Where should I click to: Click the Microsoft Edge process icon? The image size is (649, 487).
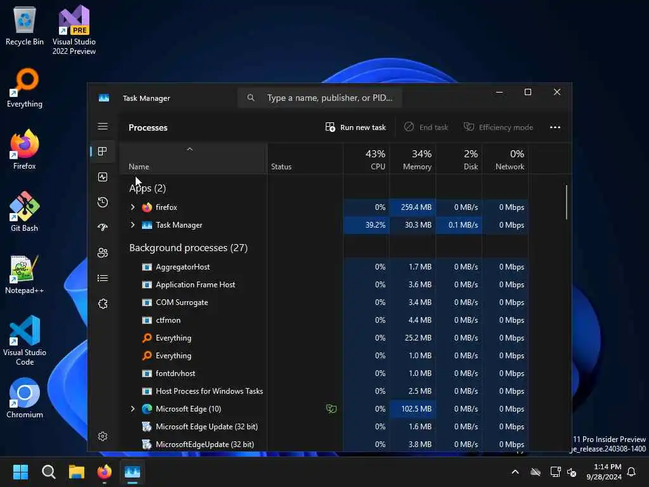147,409
